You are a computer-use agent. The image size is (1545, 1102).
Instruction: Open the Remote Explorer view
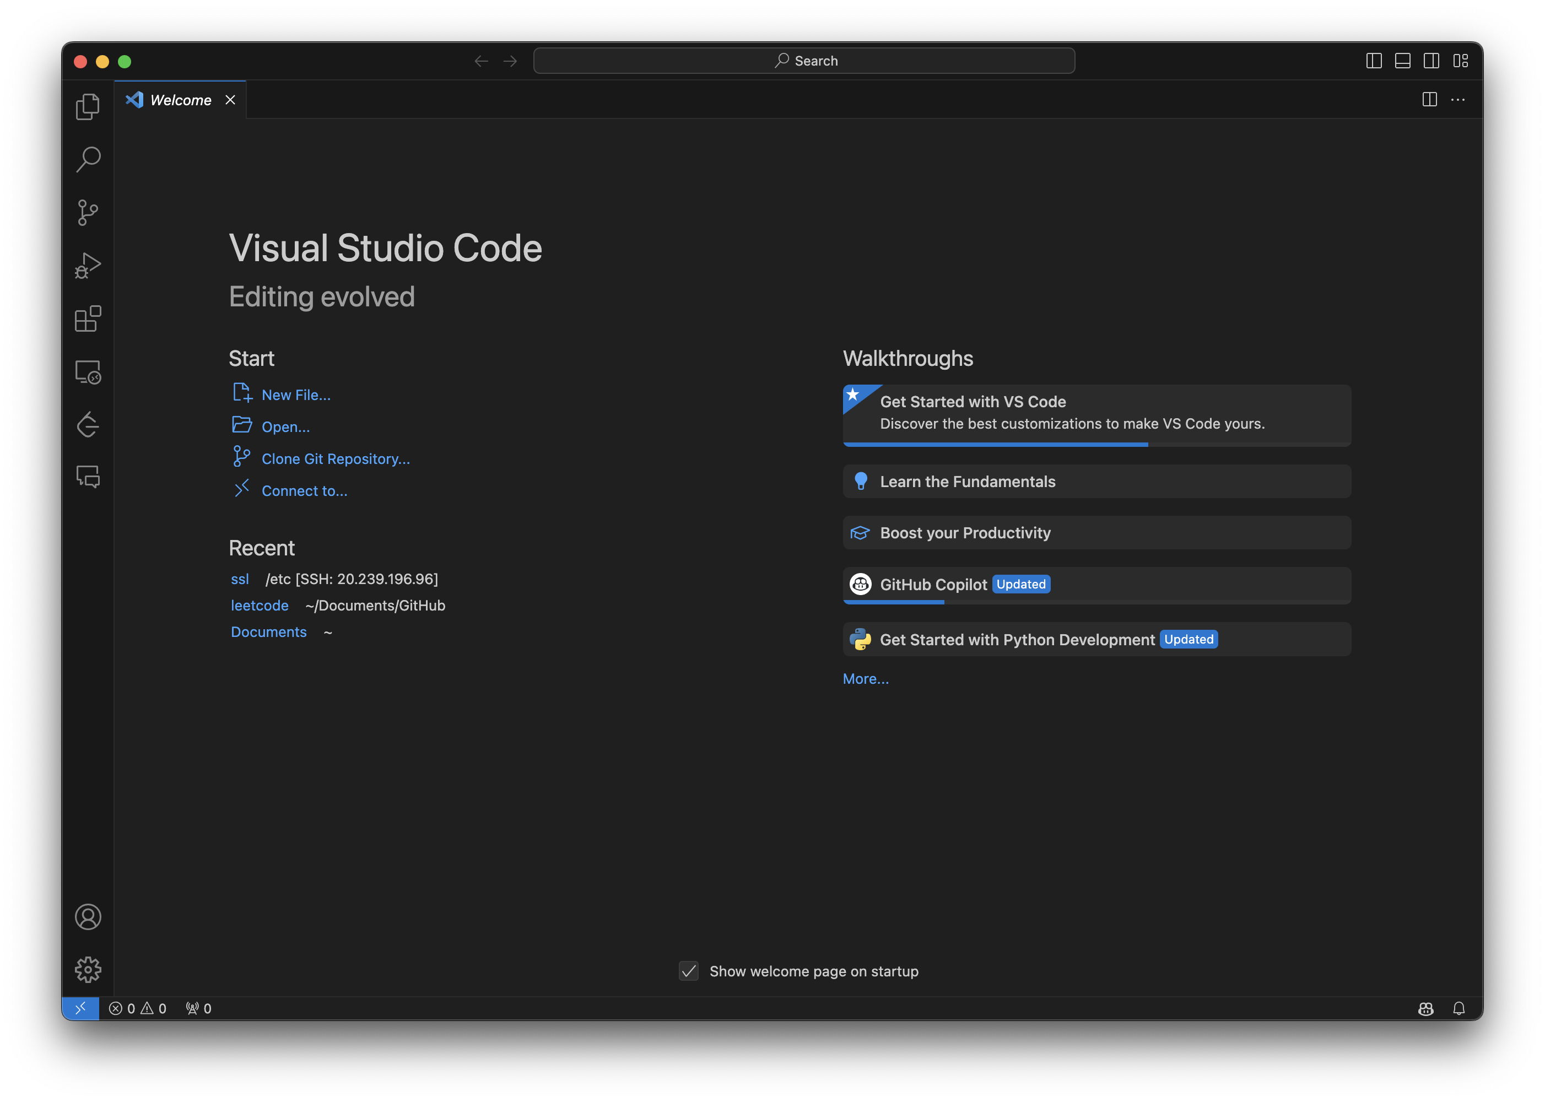pos(88,372)
